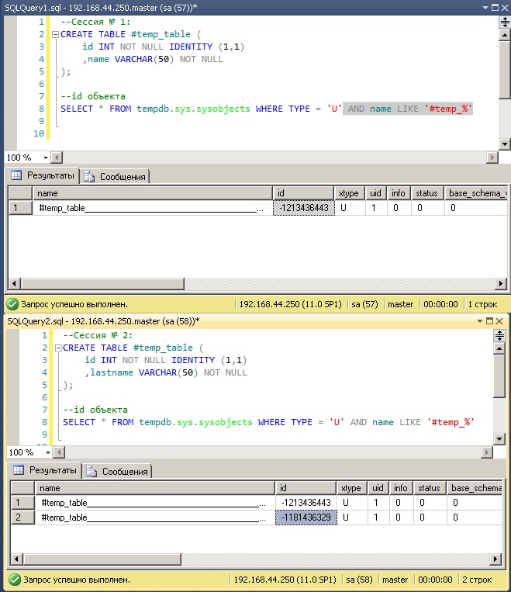Viewport: 511px width, 592px height.
Task: Collapse the CREATE TABLE block in session 1
Action: click(55, 35)
